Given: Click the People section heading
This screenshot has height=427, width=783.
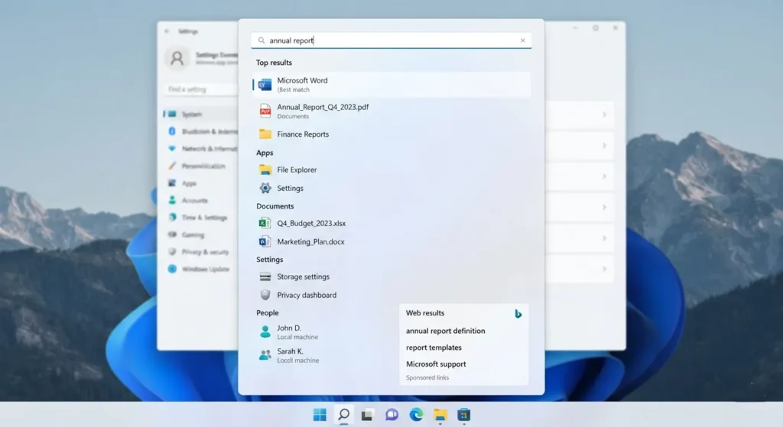Looking at the screenshot, I should pos(268,312).
